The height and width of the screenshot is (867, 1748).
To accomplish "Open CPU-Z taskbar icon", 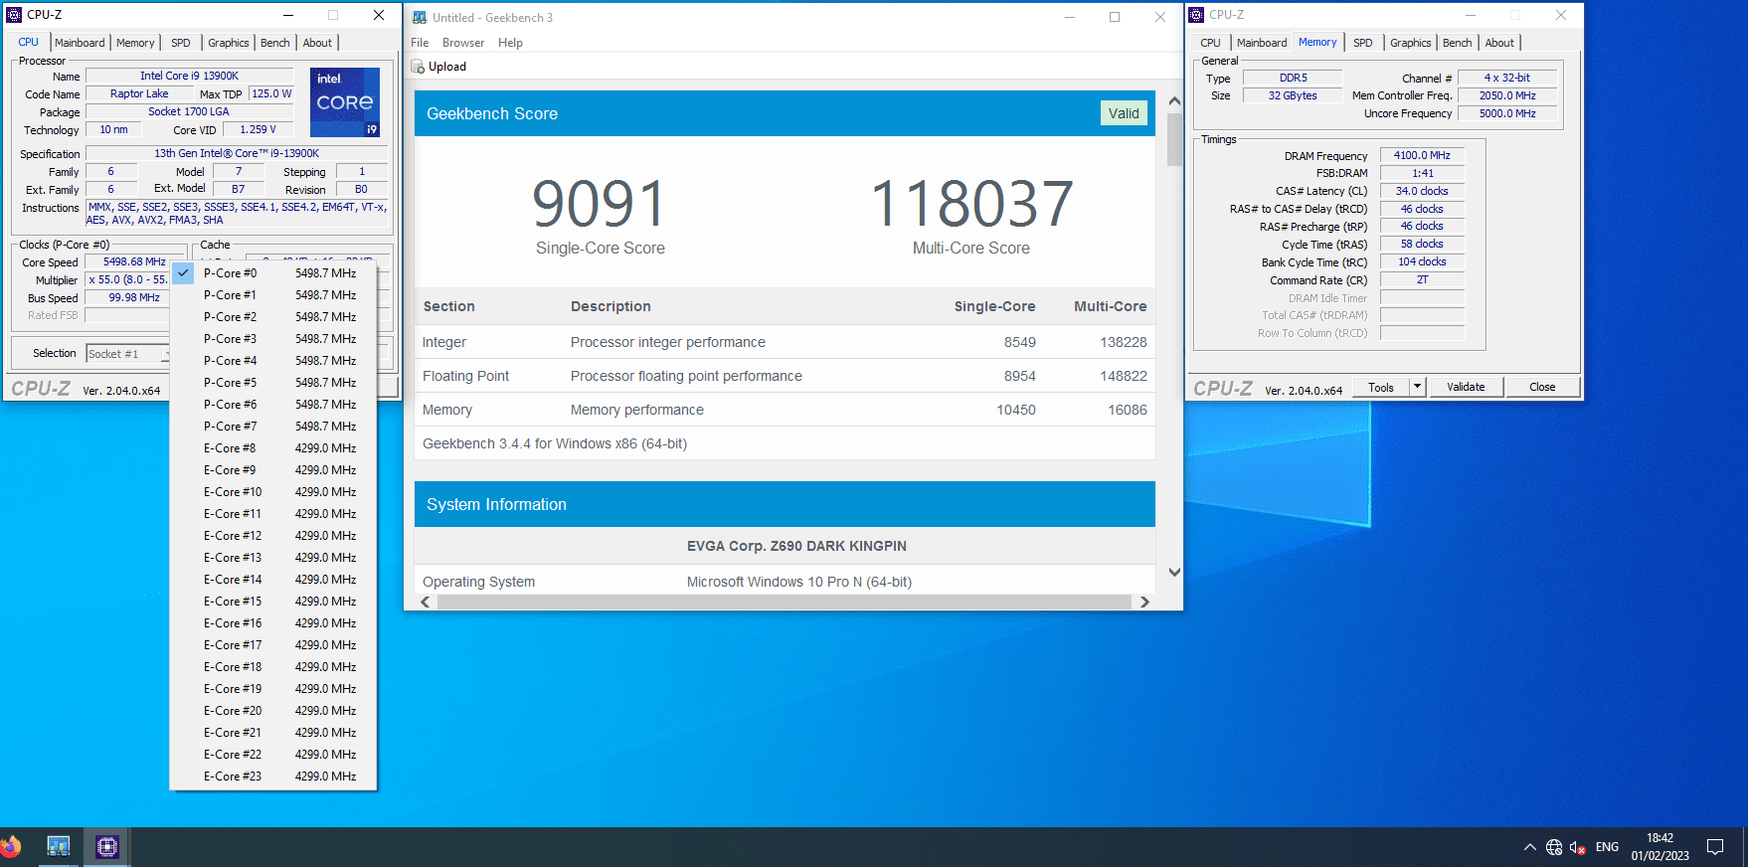I will coord(107,847).
